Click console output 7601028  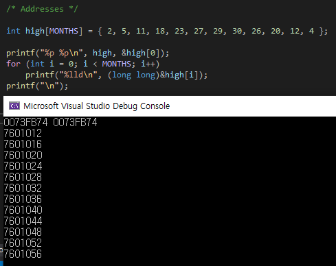23,177
